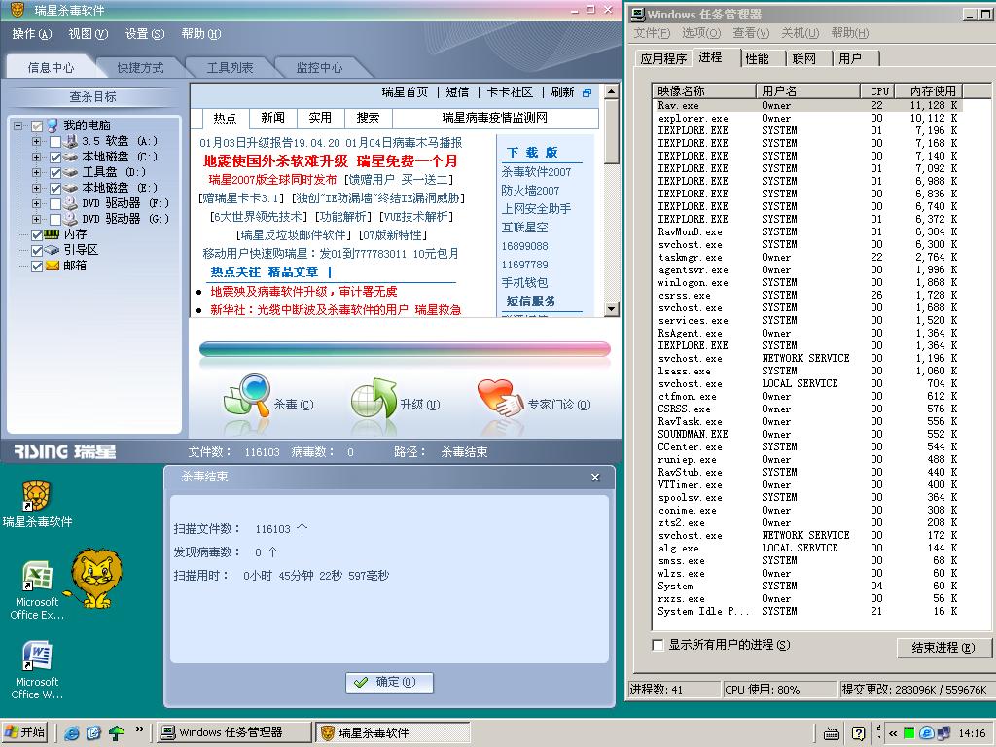Click the Windows 任务管理器 taskbar button
The height and width of the screenshot is (747, 996).
[233, 732]
